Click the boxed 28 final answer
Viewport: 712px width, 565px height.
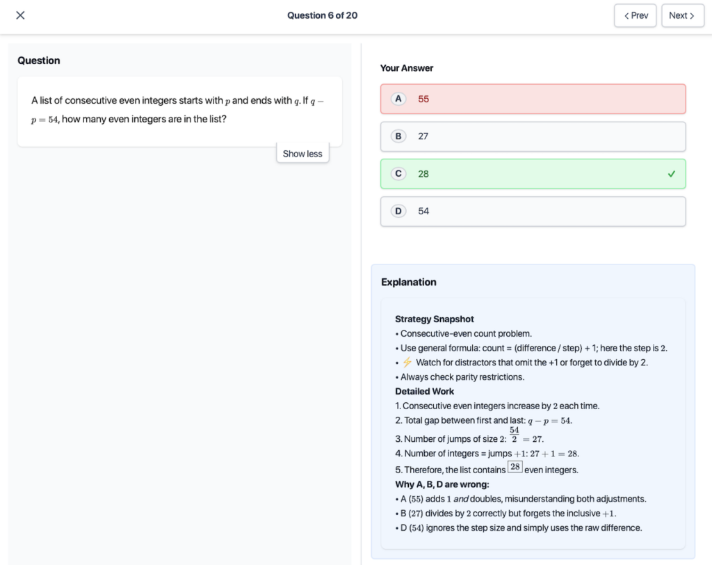[515, 467]
